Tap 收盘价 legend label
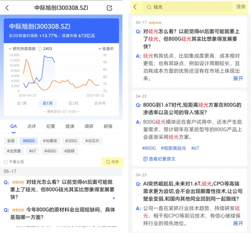251x233 pixels. pos(108,49)
